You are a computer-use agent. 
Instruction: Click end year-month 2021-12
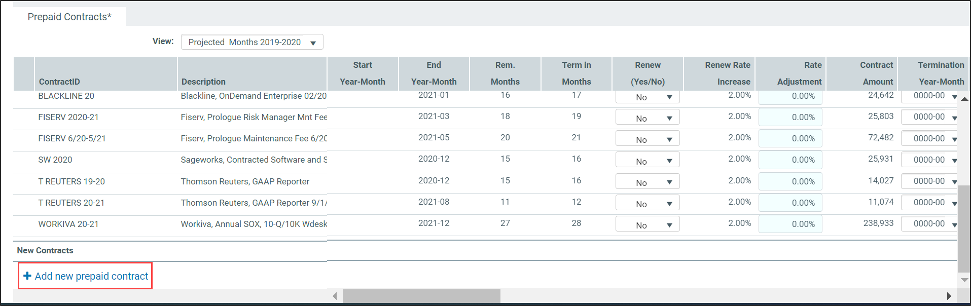click(x=434, y=223)
